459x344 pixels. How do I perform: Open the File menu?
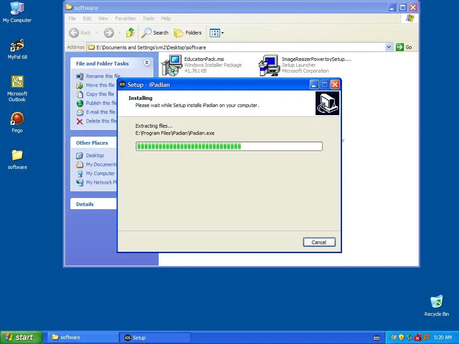coord(72,18)
